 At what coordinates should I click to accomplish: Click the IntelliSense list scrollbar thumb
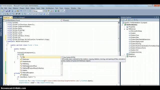[62, 61]
